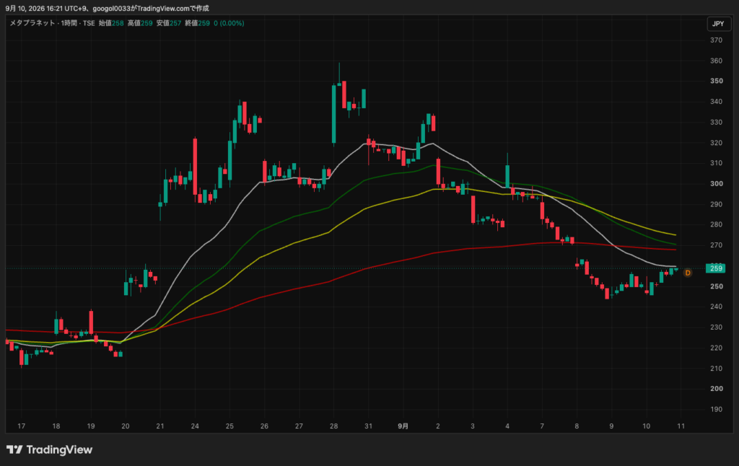This screenshot has width=739, height=466.
Task: Click the 0 (0.00%) change value
Action: [x=229, y=23]
